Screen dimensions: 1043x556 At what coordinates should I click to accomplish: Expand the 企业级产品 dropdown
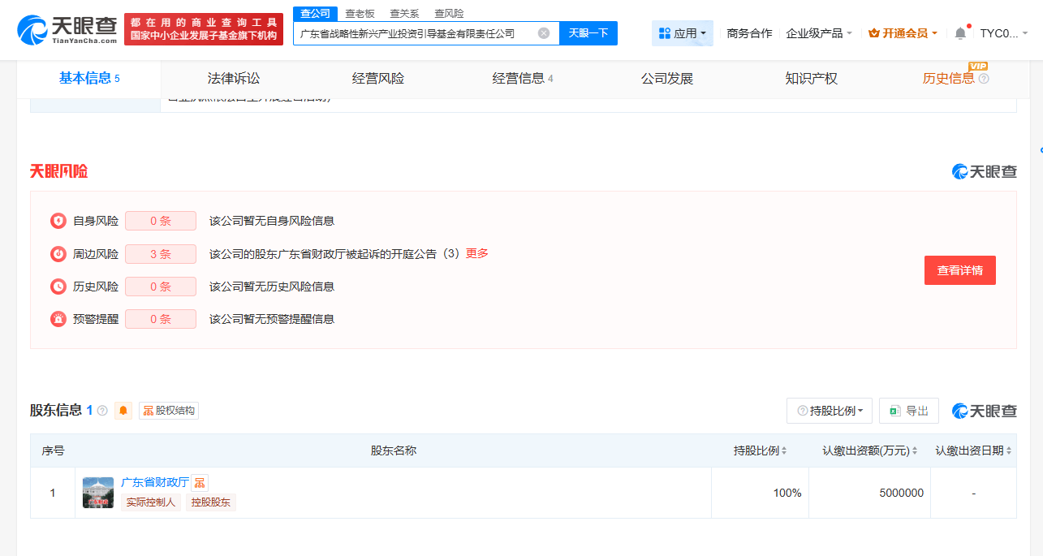(819, 33)
